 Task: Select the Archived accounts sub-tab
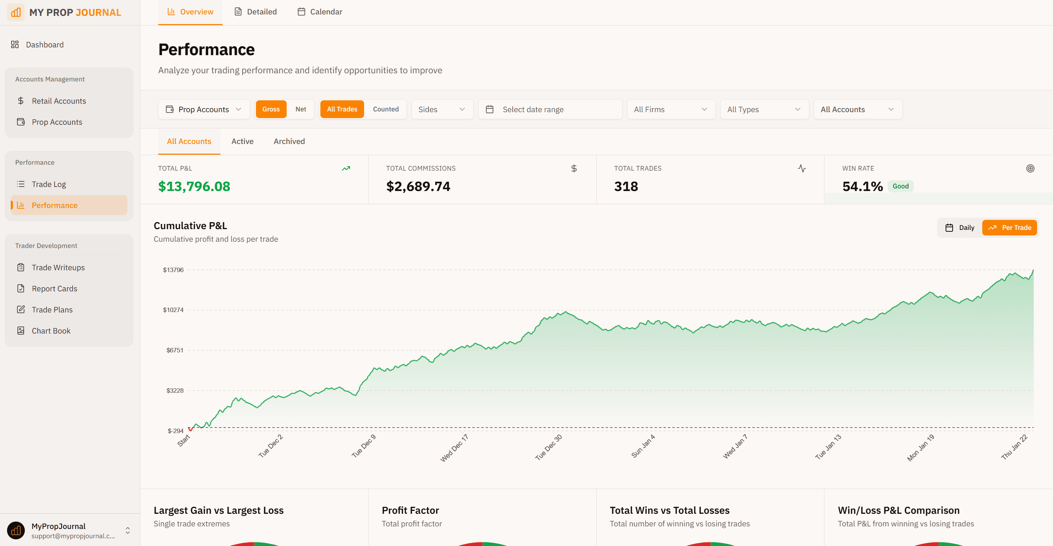[289, 141]
